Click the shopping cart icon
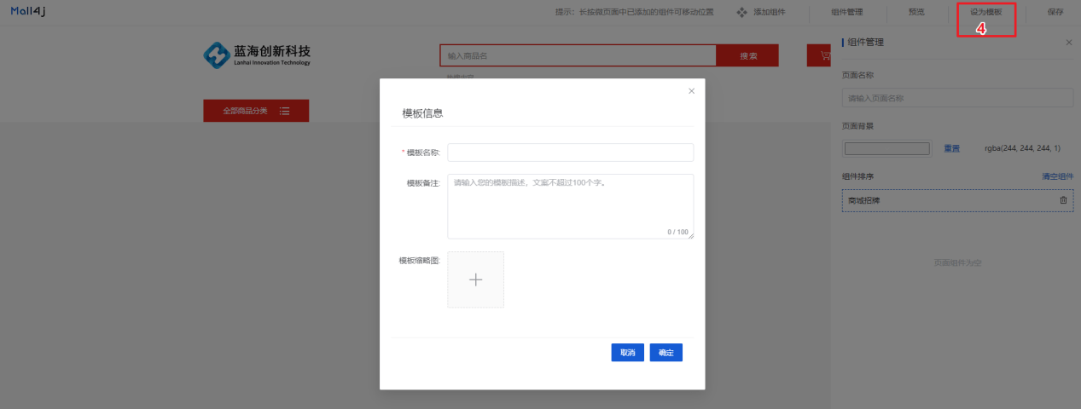1081x409 pixels. pos(824,56)
